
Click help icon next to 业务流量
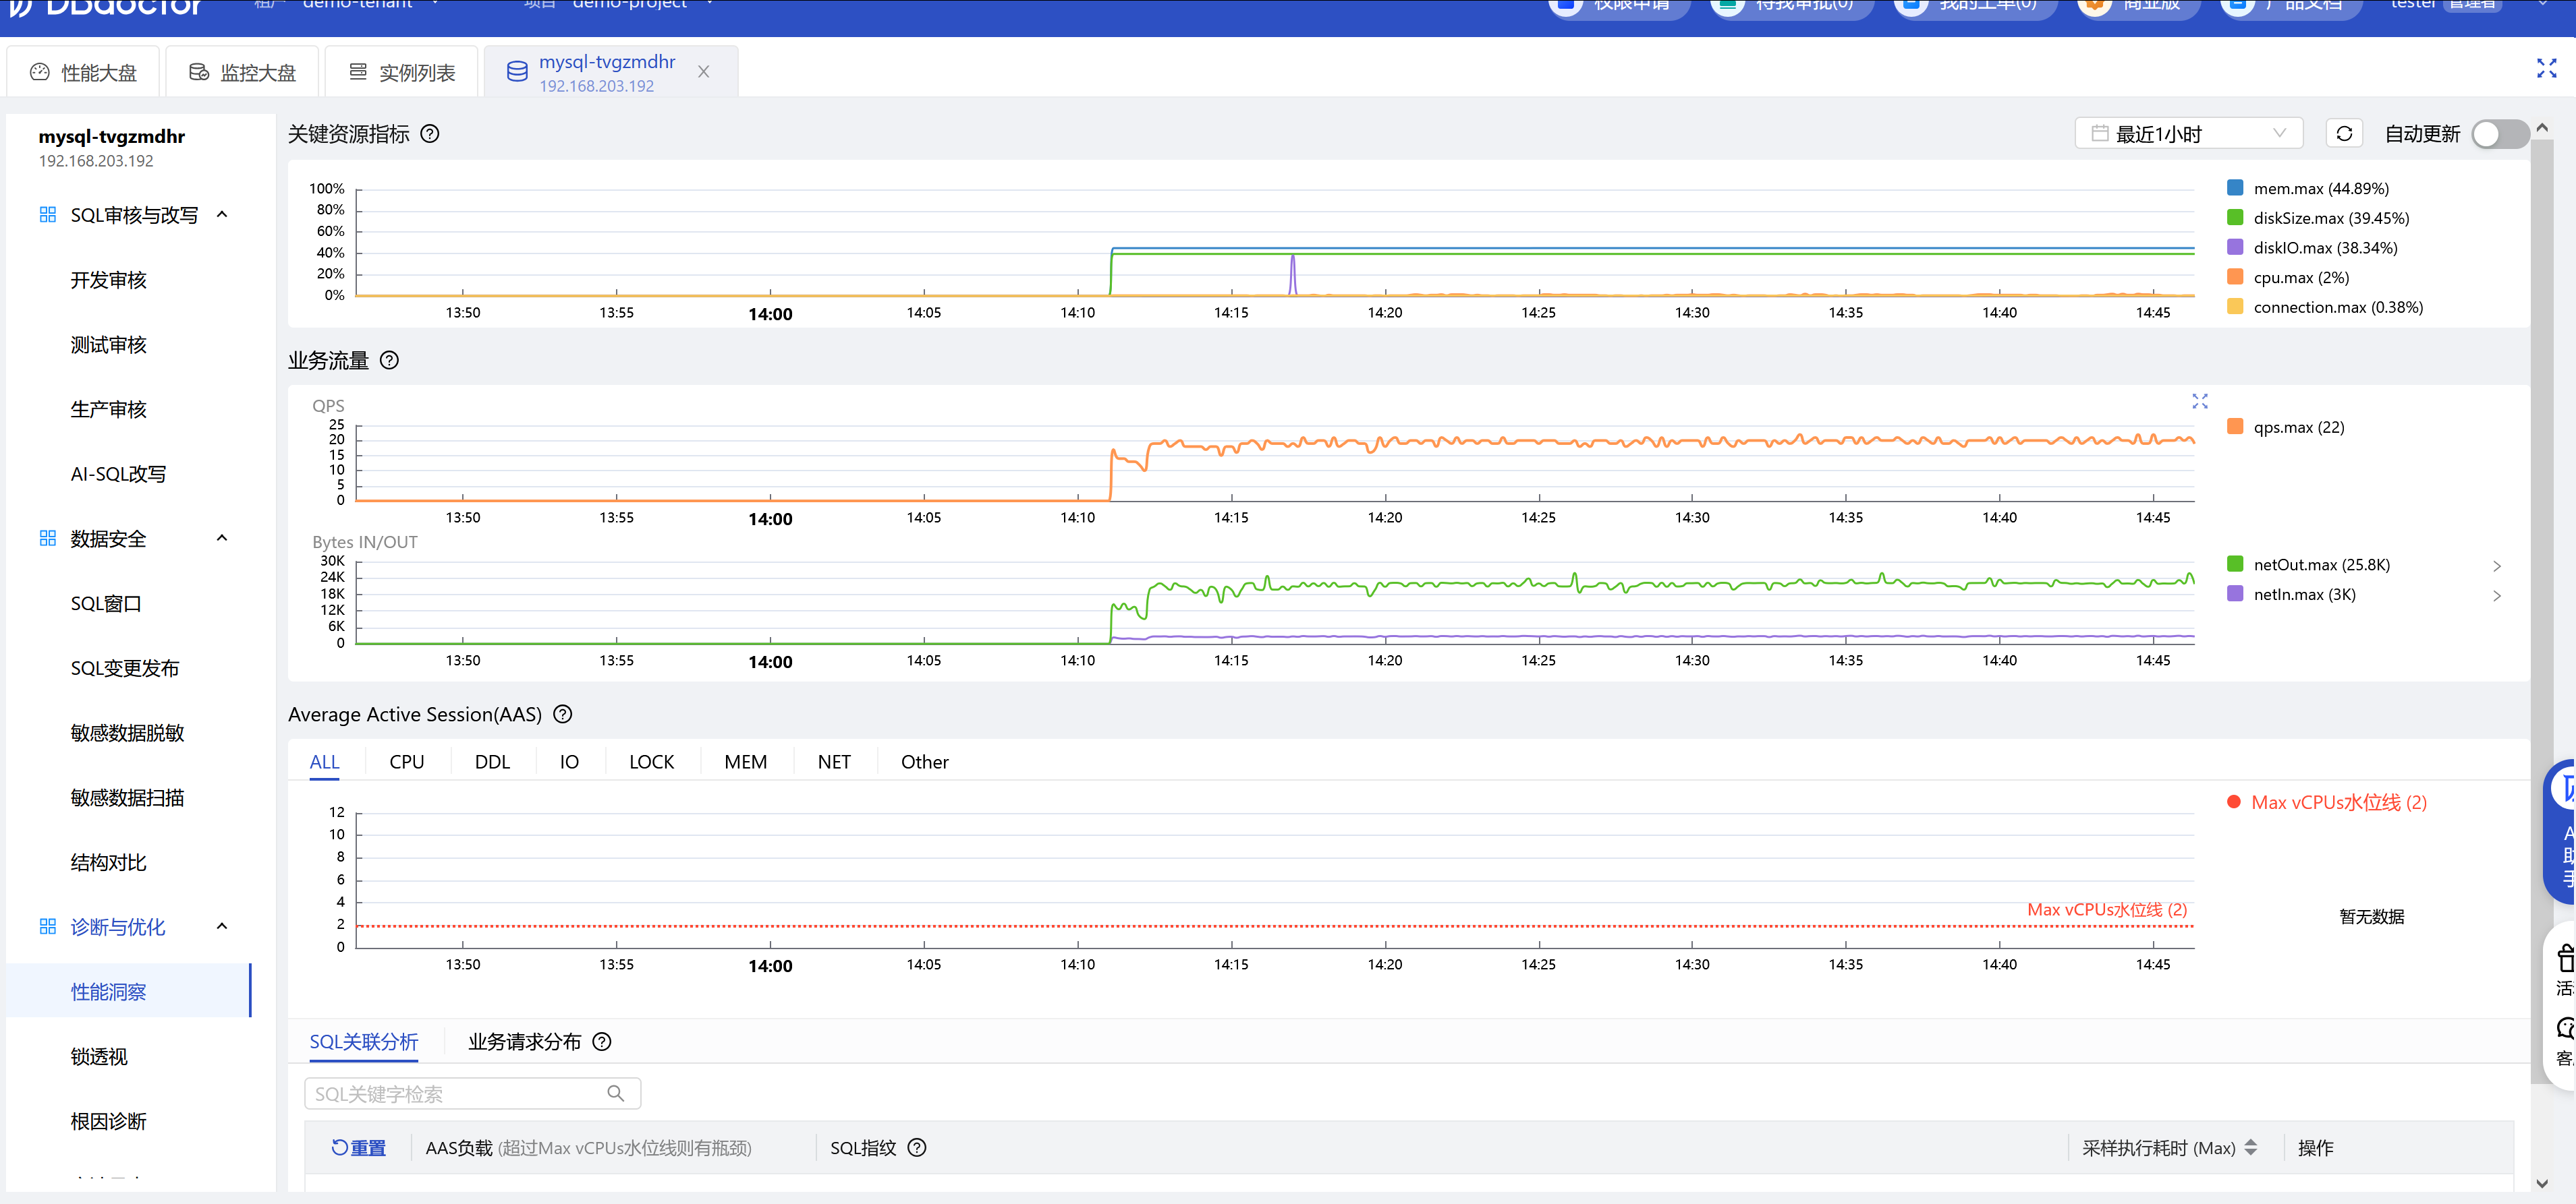[x=390, y=360]
